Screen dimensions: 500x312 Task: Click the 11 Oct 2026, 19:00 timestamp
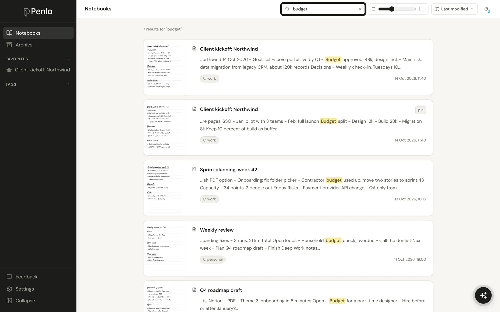click(x=410, y=260)
